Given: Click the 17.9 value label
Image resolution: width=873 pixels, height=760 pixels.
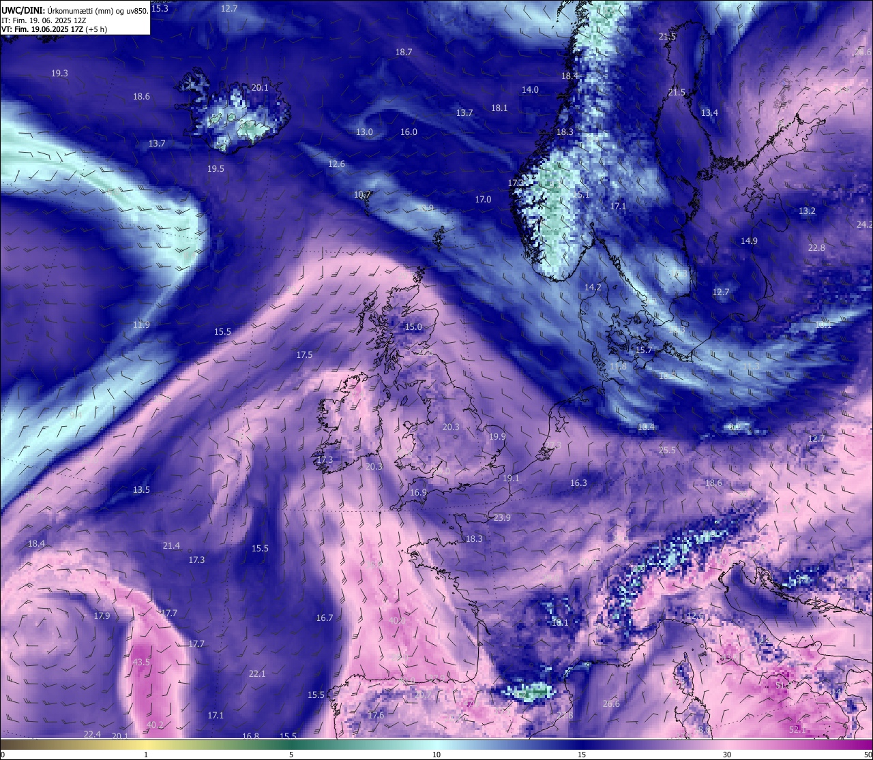Looking at the screenshot, I should click(102, 615).
